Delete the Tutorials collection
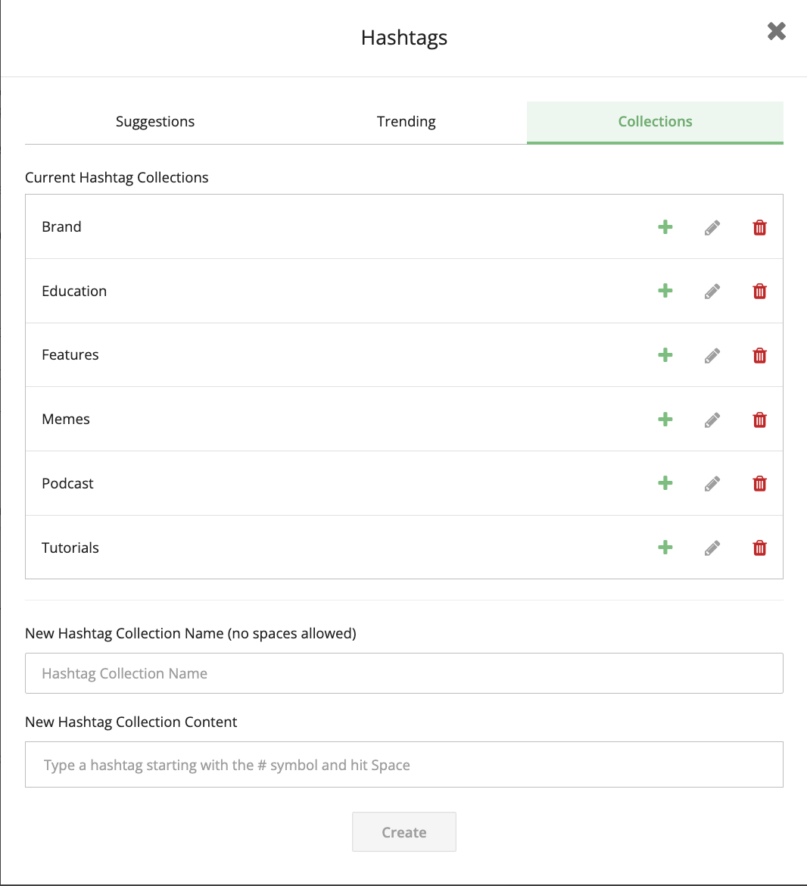Screen dimensions: 807x886 pyautogui.click(x=759, y=548)
